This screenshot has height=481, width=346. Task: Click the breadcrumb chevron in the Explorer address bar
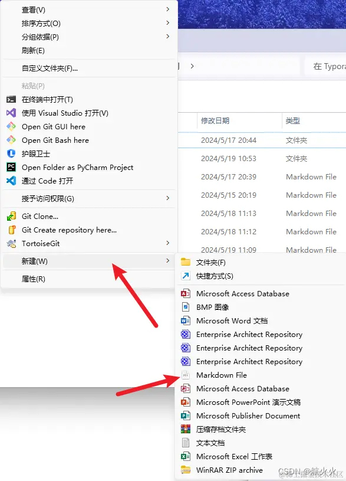192,66
